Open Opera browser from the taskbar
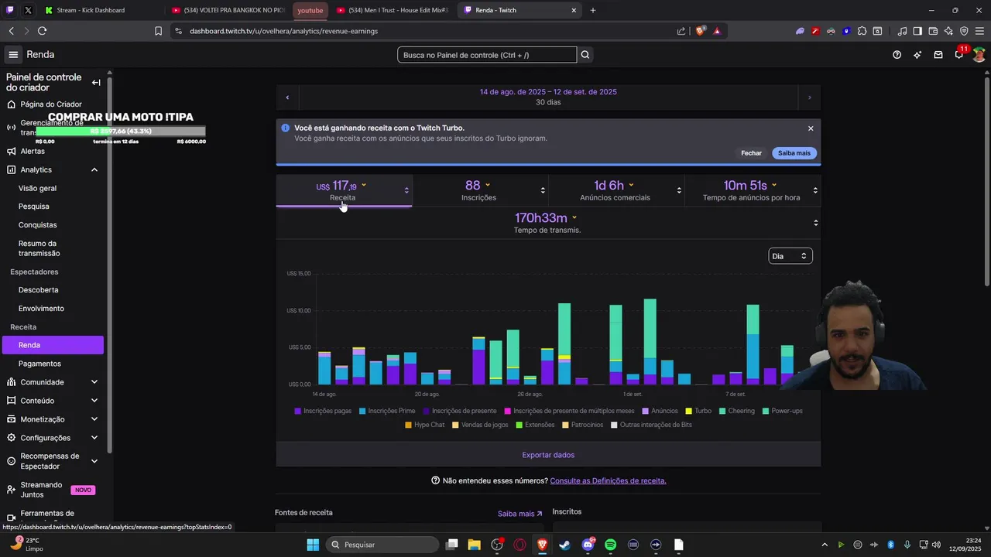991x557 pixels. (520, 545)
